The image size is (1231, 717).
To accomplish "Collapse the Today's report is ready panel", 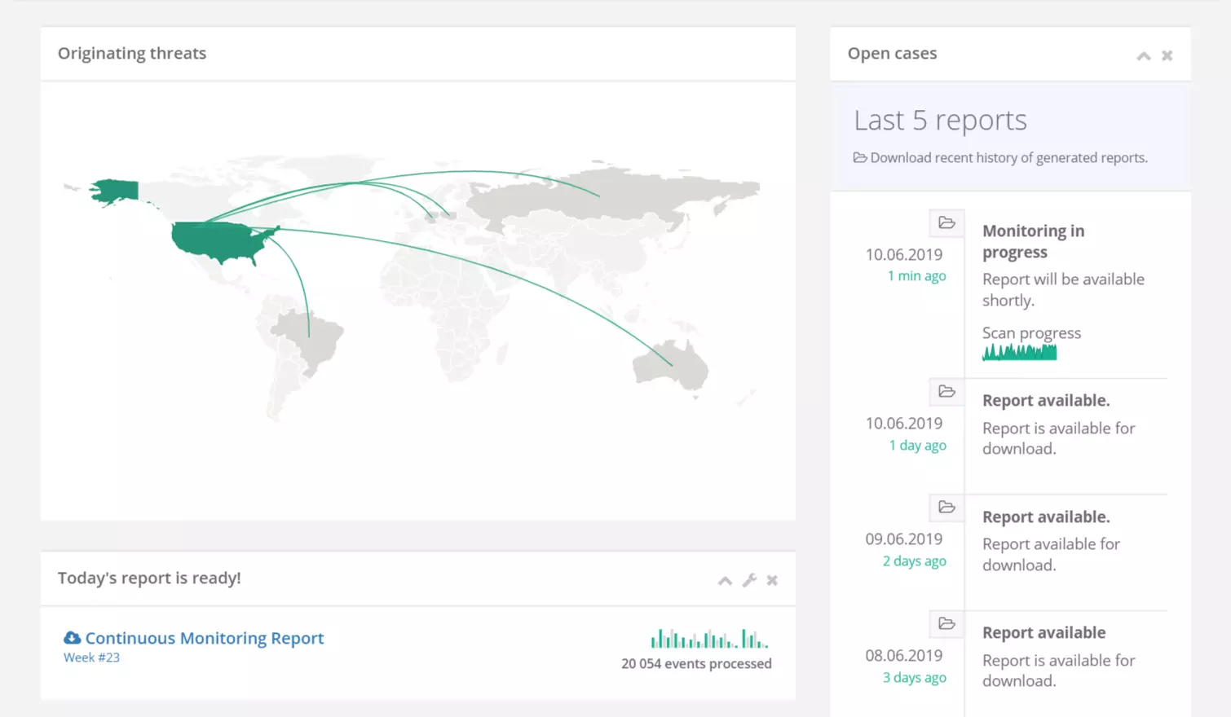I will [x=725, y=580].
